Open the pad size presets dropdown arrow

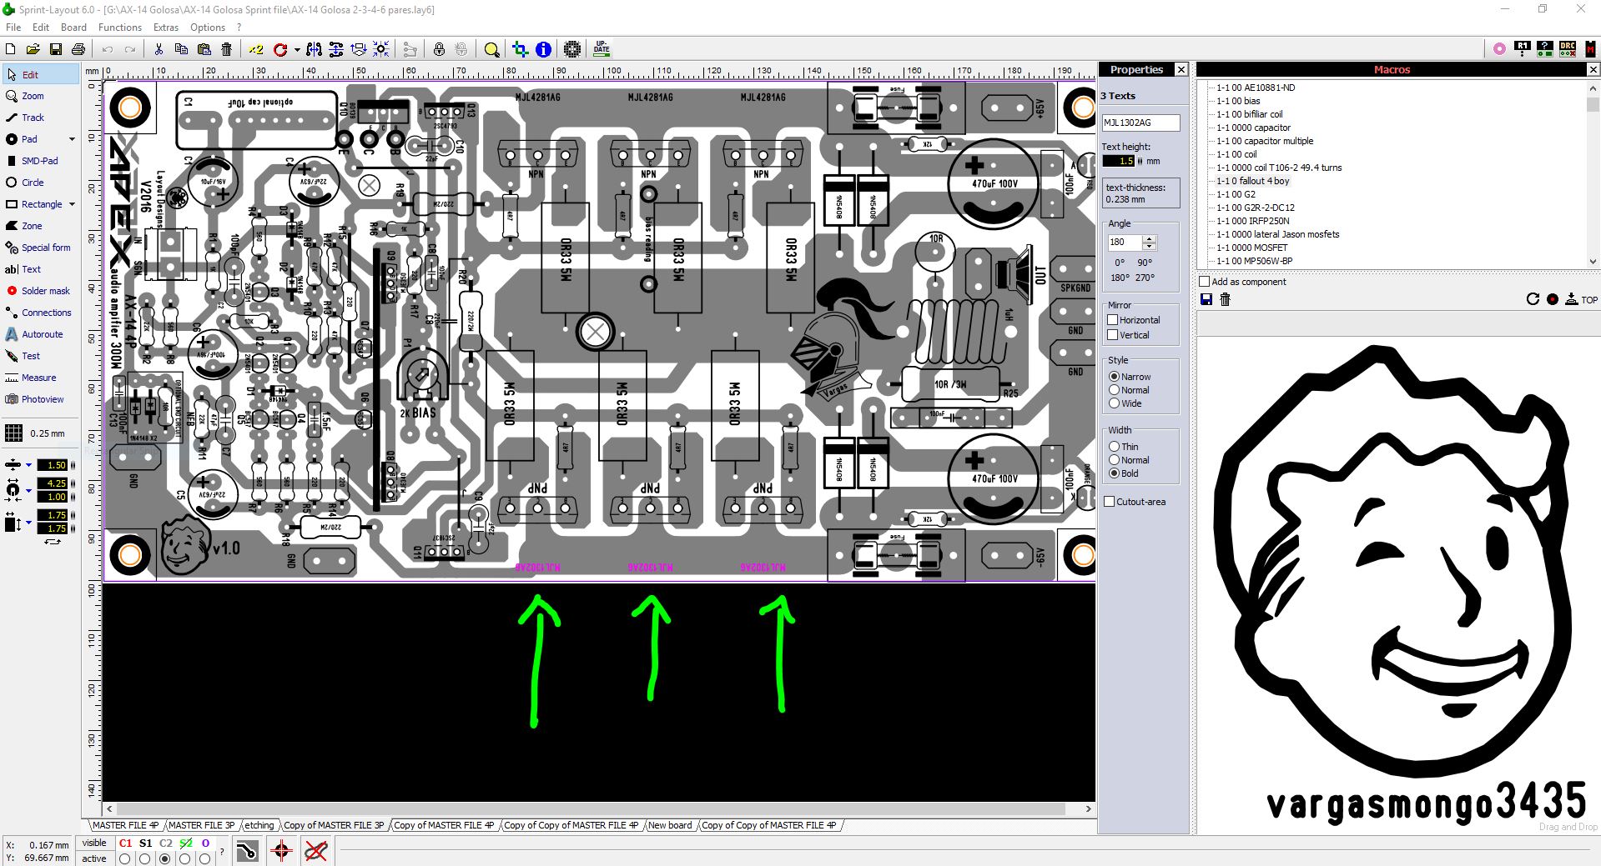[29, 490]
